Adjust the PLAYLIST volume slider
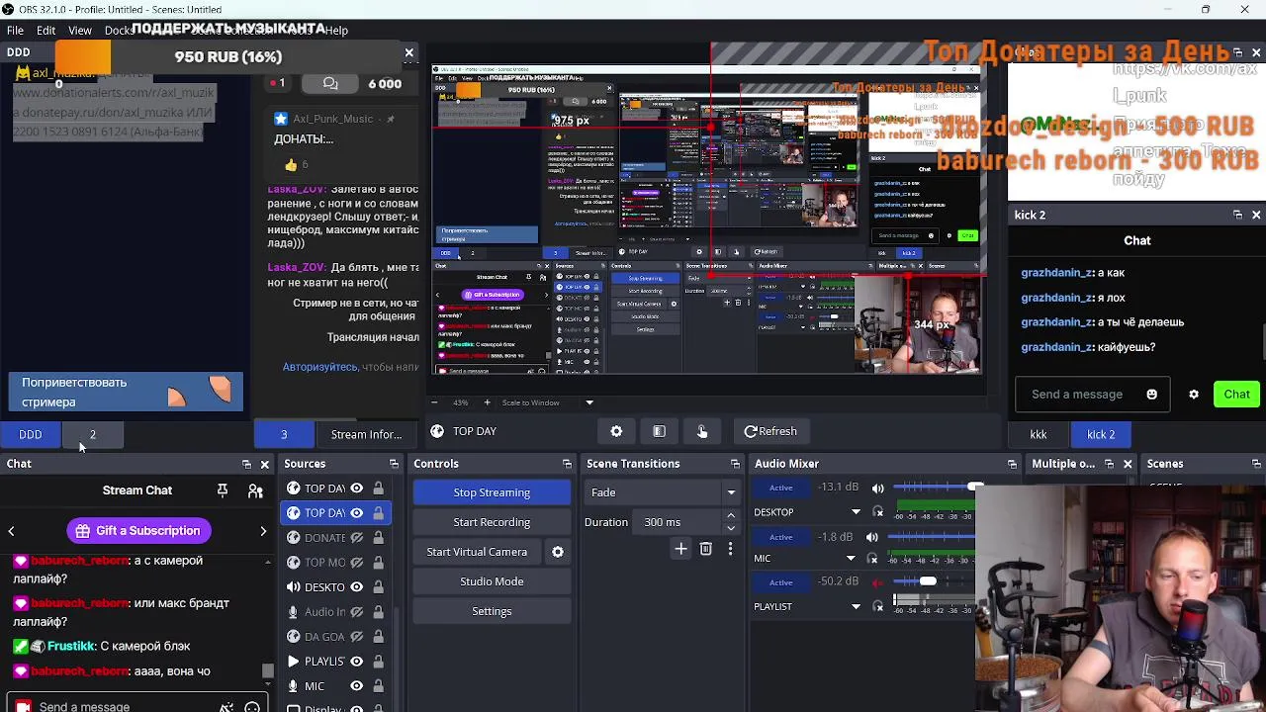This screenshot has width=1266, height=712. (x=928, y=581)
